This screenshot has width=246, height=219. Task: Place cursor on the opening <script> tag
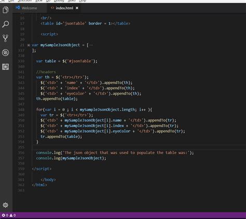tap(49, 34)
